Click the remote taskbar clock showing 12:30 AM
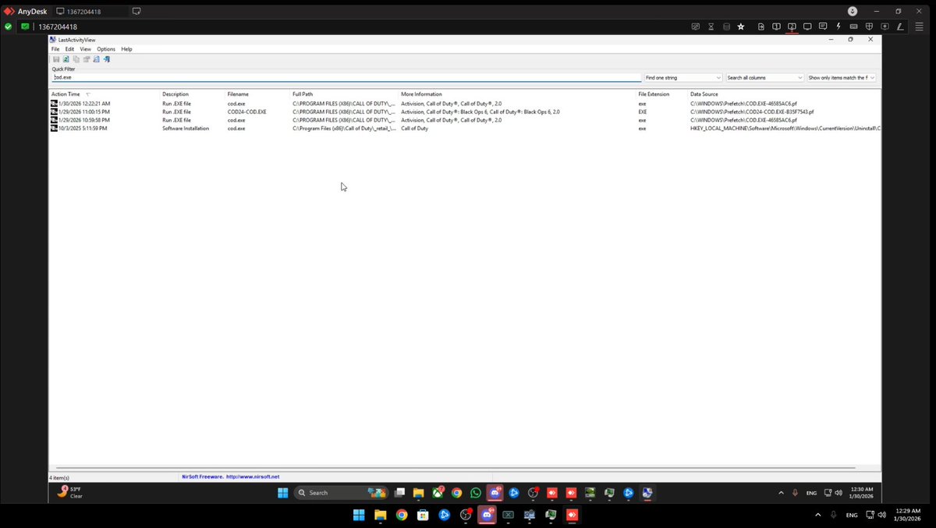 pyautogui.click(x=863, y=493)
